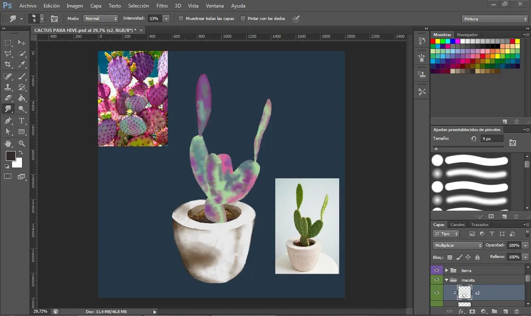Select the Hand tool
Image resolution: width=531 pixels, height=316 pixels.
(8, 143)
